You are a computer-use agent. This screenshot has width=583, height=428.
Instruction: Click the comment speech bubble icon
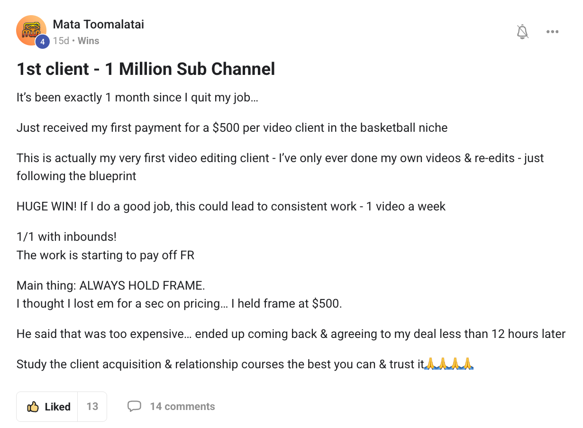click(135, 406)
